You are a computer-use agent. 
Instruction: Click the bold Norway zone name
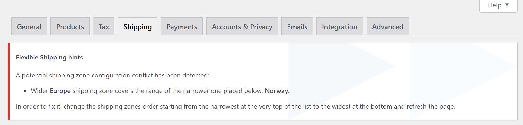pos(276,91)
